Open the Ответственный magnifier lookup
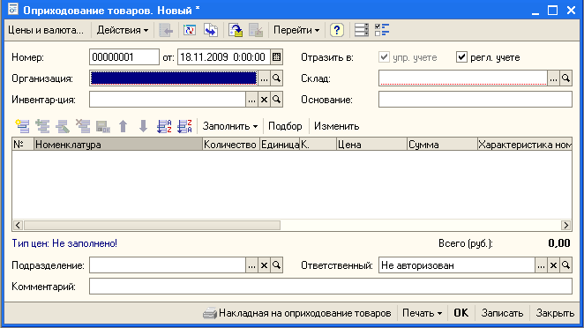Image resolution: width=584 pixels, height=328 pixels. tap(565, 265)
